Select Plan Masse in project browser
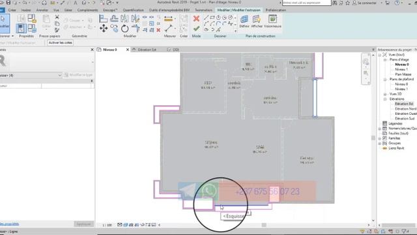 coord(403,74)
